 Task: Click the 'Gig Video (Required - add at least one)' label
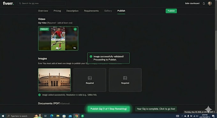tap(55, 23)
